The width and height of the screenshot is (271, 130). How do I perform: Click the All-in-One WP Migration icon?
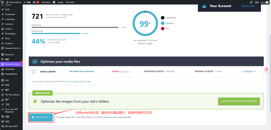point(2,109)
